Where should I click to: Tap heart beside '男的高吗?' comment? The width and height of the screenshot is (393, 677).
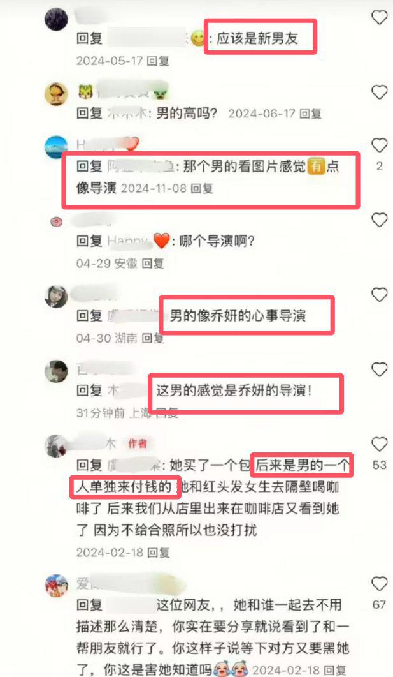point(379,92)
